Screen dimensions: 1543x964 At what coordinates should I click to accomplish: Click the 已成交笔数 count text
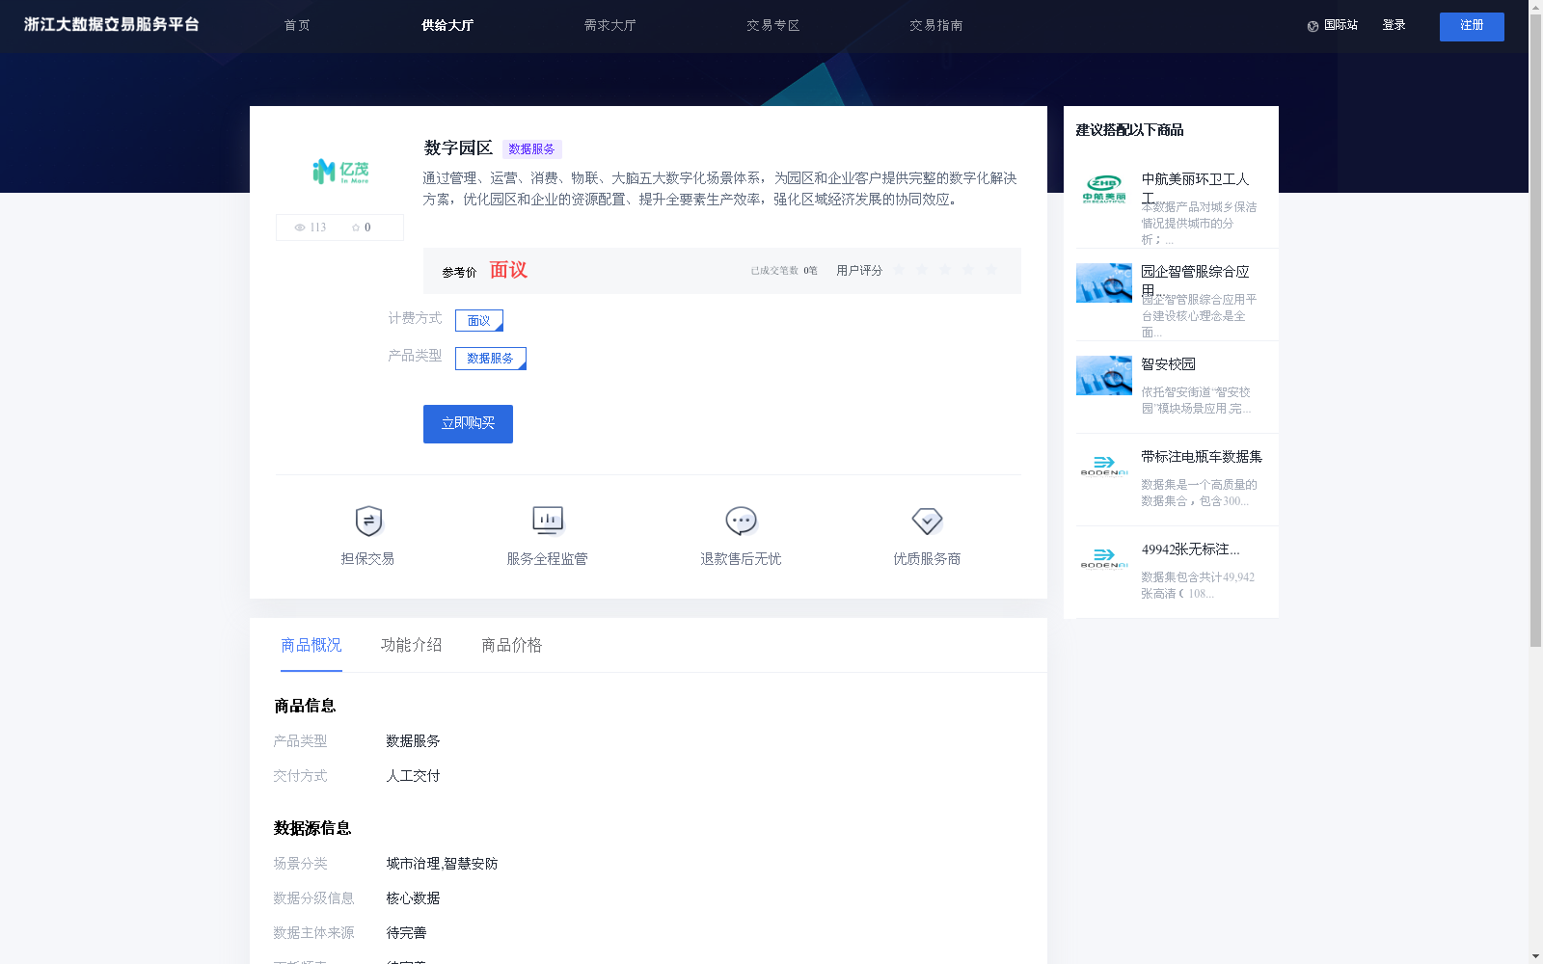[x=784, y=271]
